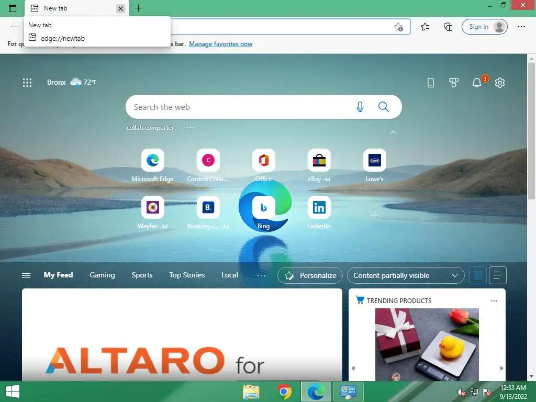Open Bronx weather widget
536x402 pixels.
72,82
